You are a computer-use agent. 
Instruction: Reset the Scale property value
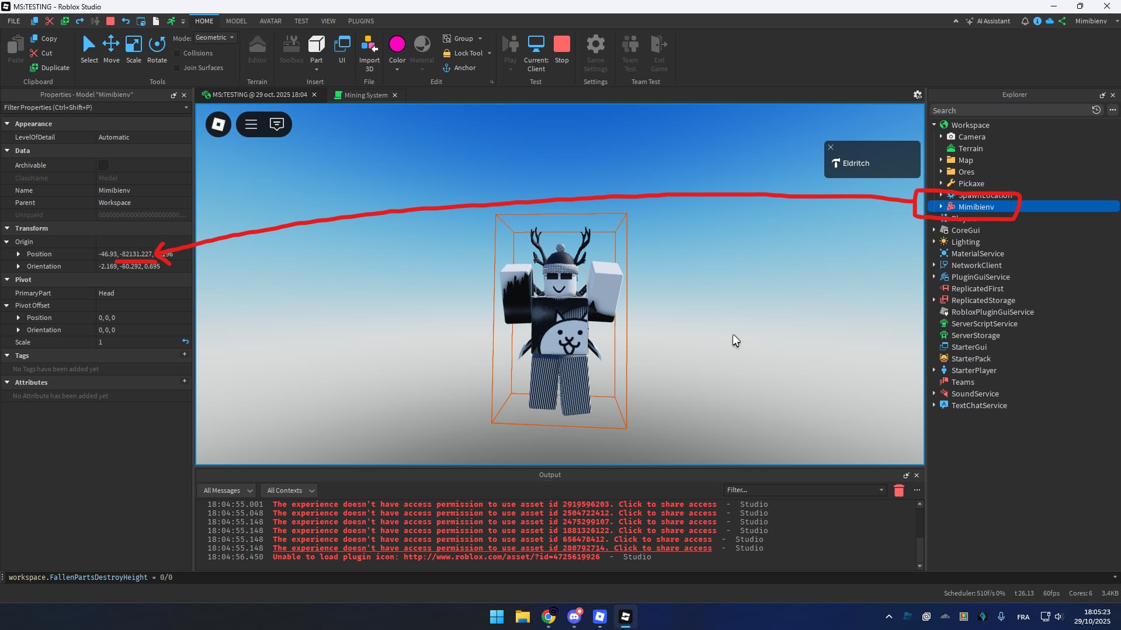click(185, 342)
